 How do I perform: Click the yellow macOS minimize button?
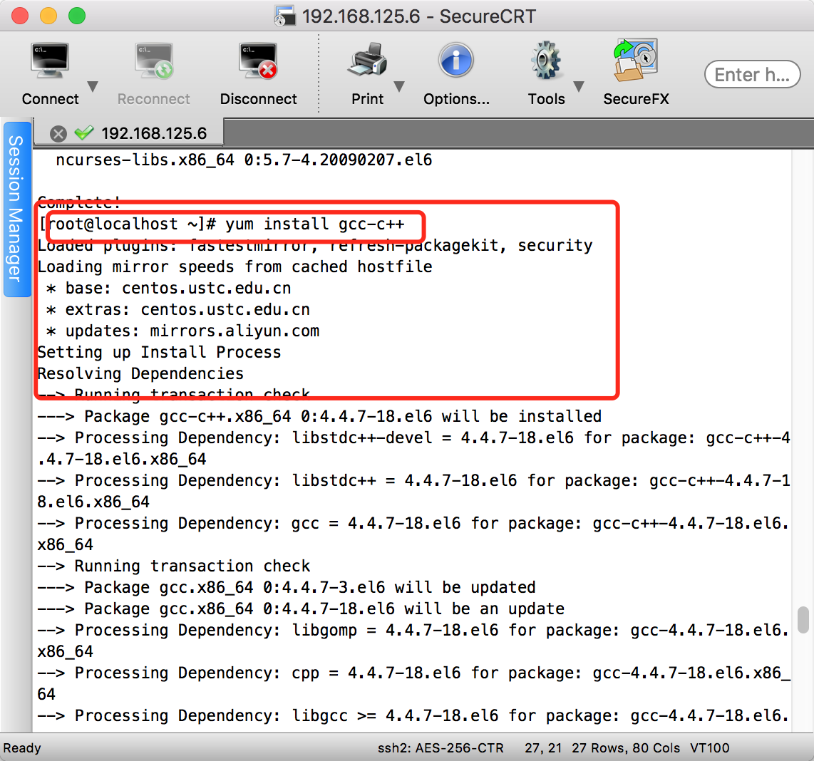tap(48, 16)
